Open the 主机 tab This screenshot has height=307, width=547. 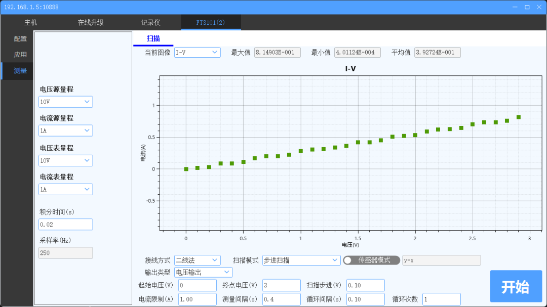coord(30,23)
